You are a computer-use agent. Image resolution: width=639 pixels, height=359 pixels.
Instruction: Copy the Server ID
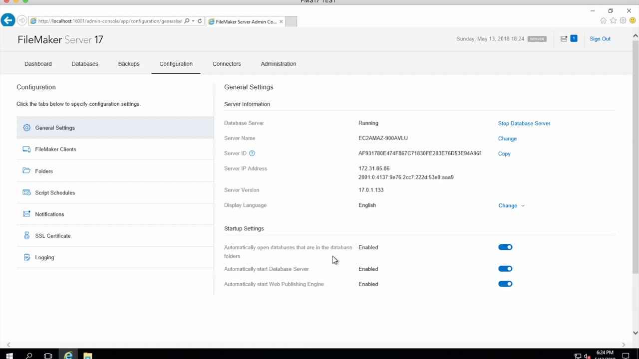tap(504, 154)
